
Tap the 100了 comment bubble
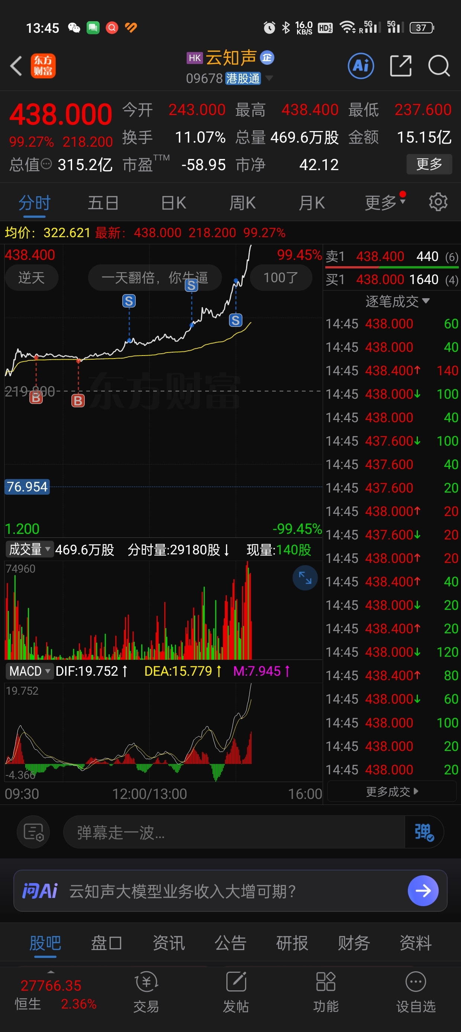pyautogui.click(x=281, y=277)
